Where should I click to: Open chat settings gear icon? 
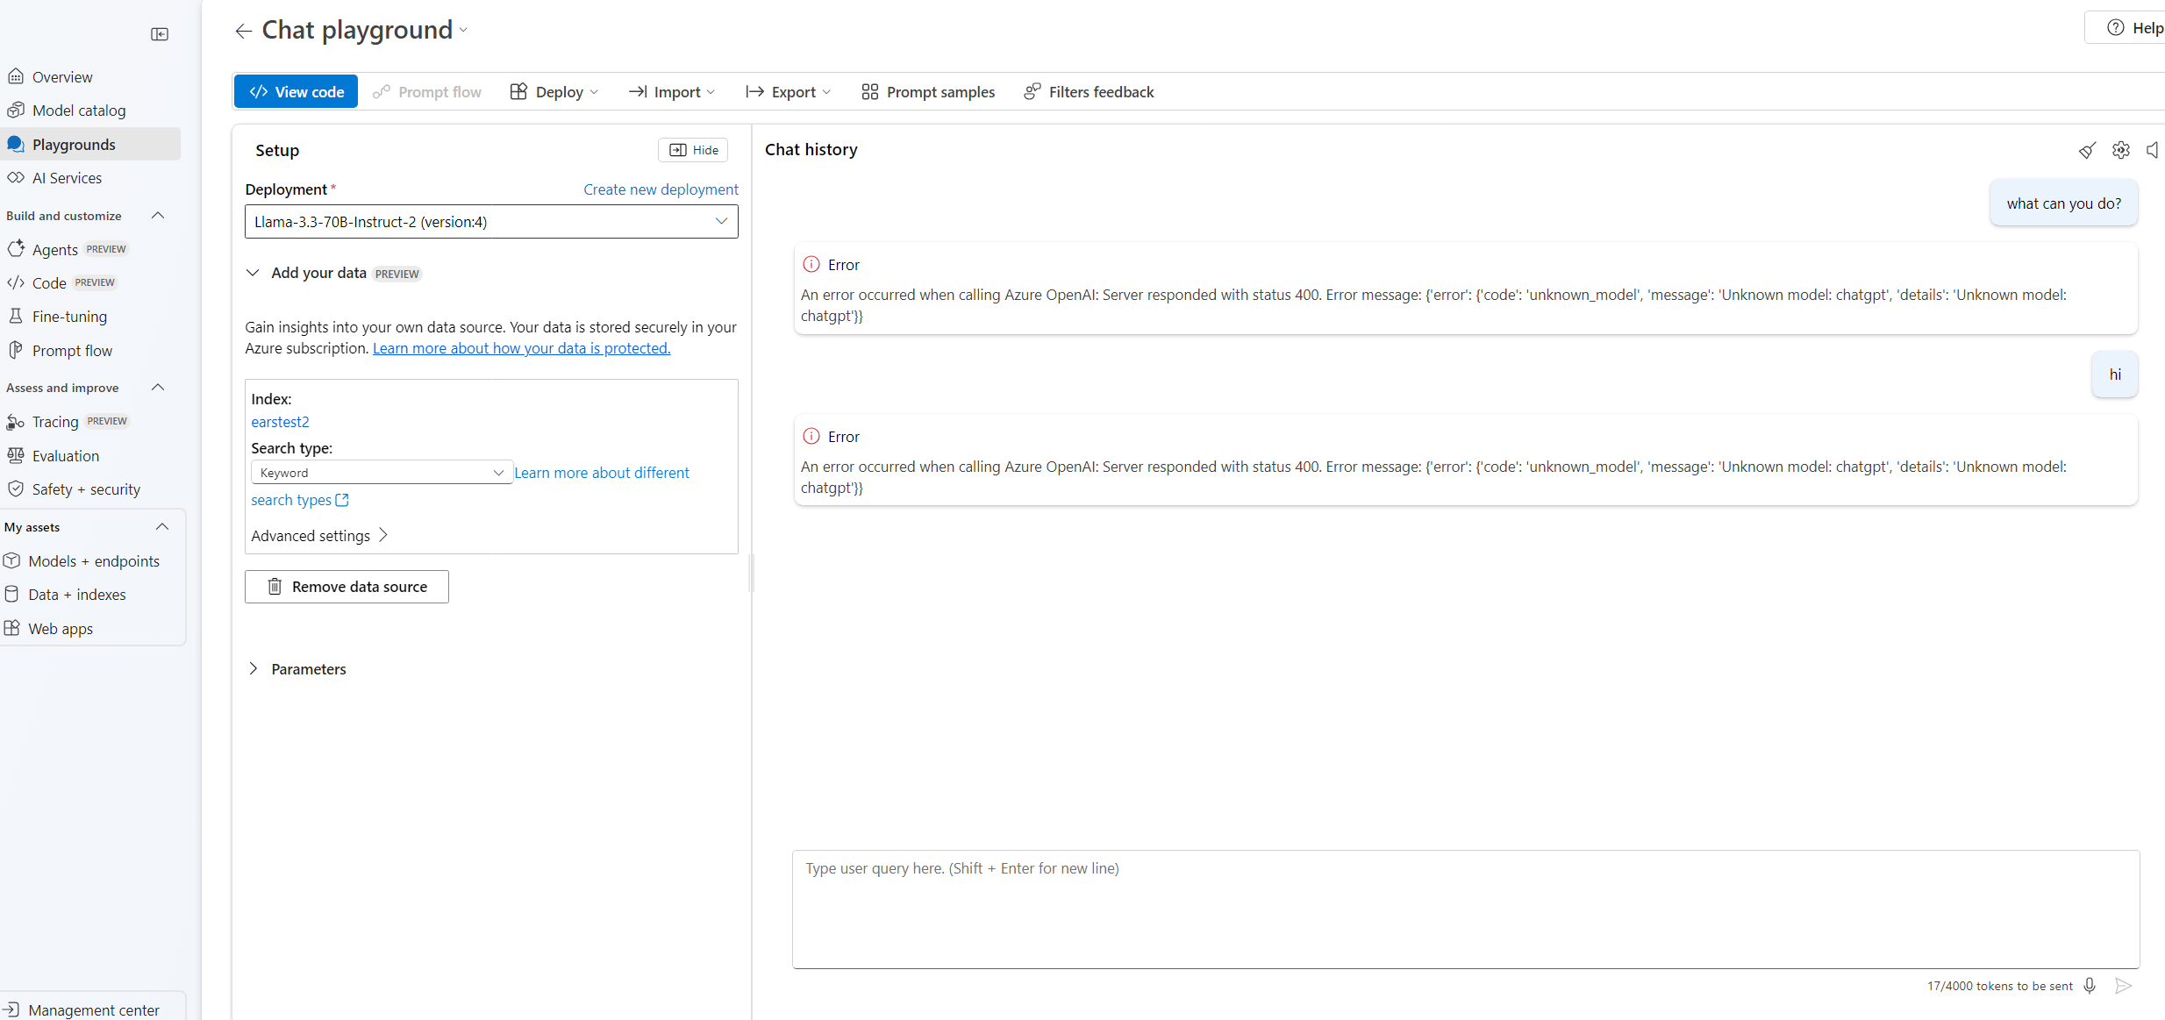(x=2120, y=150)
